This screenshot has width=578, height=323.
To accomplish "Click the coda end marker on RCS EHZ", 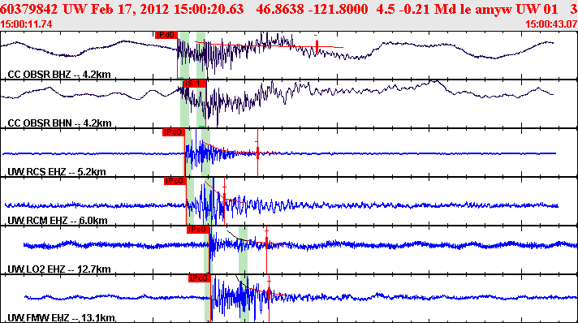I will point(257,153).
